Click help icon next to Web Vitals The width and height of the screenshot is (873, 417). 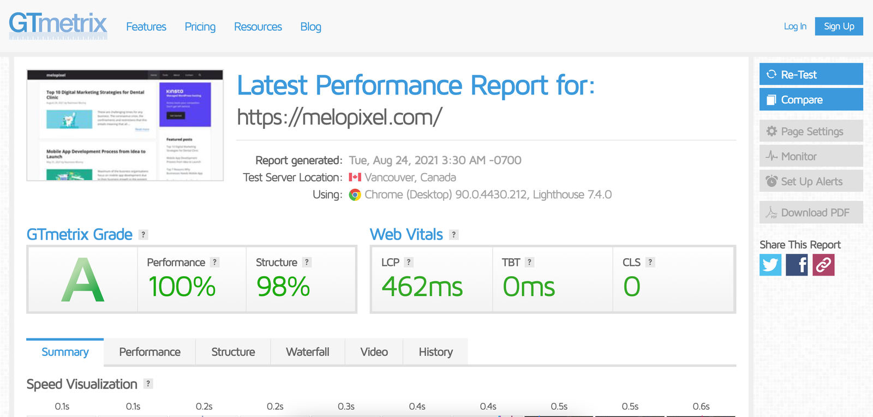(454, 235)
